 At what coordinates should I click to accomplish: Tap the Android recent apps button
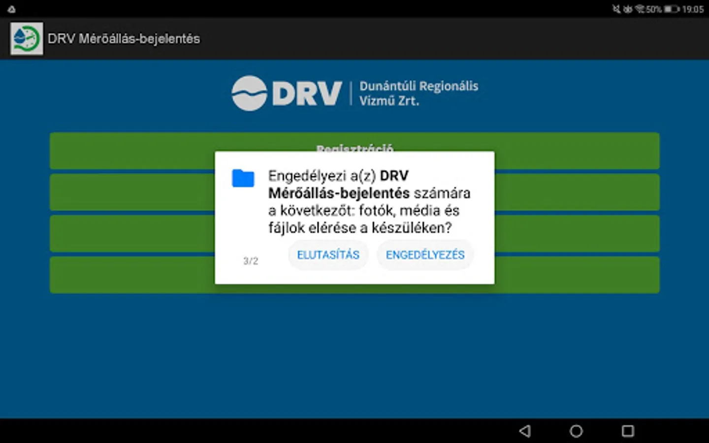(628, 431)
